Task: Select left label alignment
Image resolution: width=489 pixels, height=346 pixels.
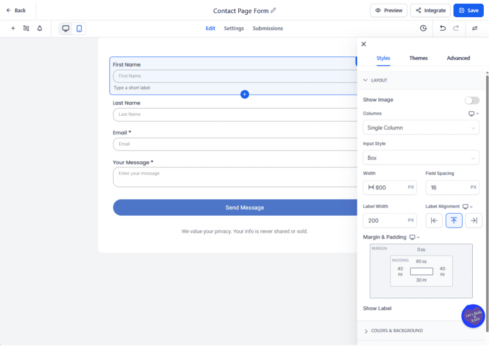Action: (x=434, y=220)
